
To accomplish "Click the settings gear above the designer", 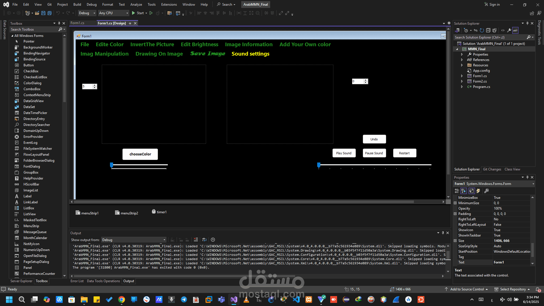I will click(449, 23).
